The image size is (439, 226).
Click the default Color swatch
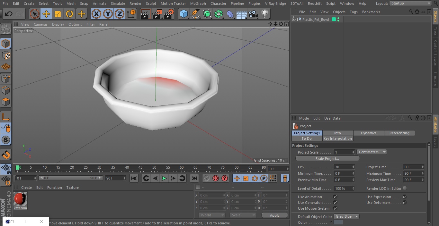pyautogui.click(x=338, y=222)
